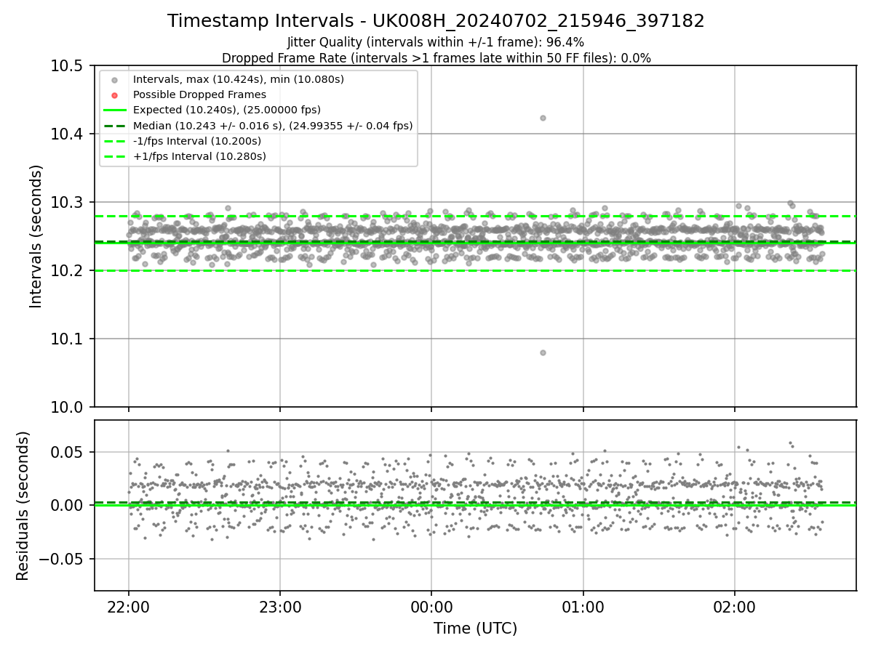This screenshot has width=873, height=654.
Task: Click the solid green Expected line sample in legend
Action: [x=114, y=110]
